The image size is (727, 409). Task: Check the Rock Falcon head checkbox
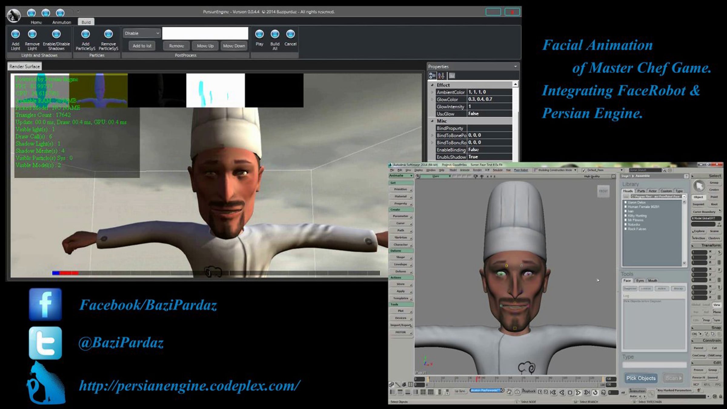point(626,229)
